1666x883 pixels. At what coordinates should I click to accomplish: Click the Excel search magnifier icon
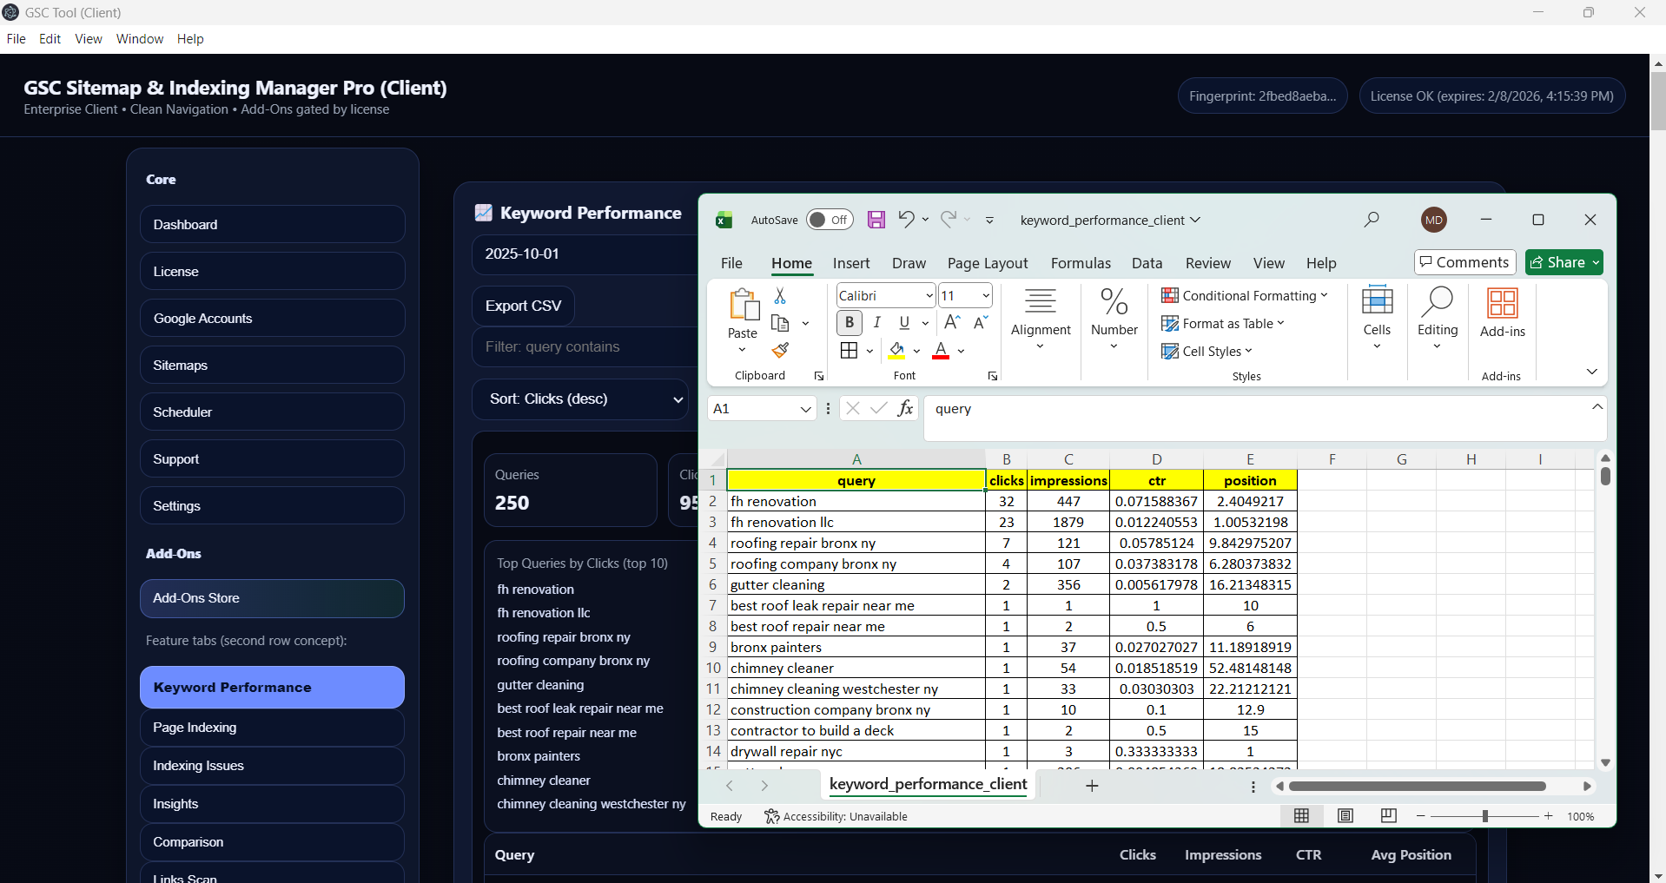[x=1372, y=220]
